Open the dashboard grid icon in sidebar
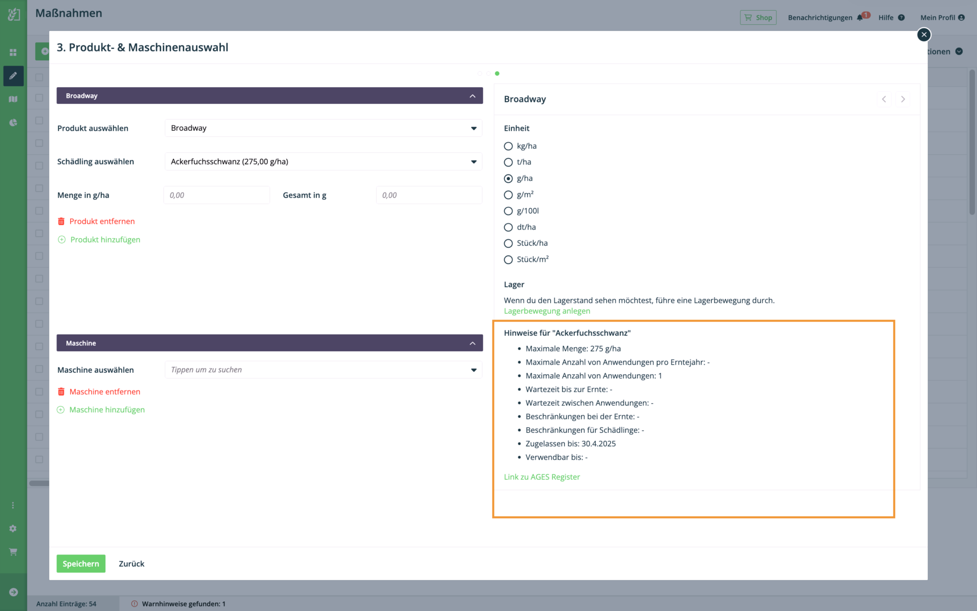Screen dimensions: 977x611 click(13, 52)
